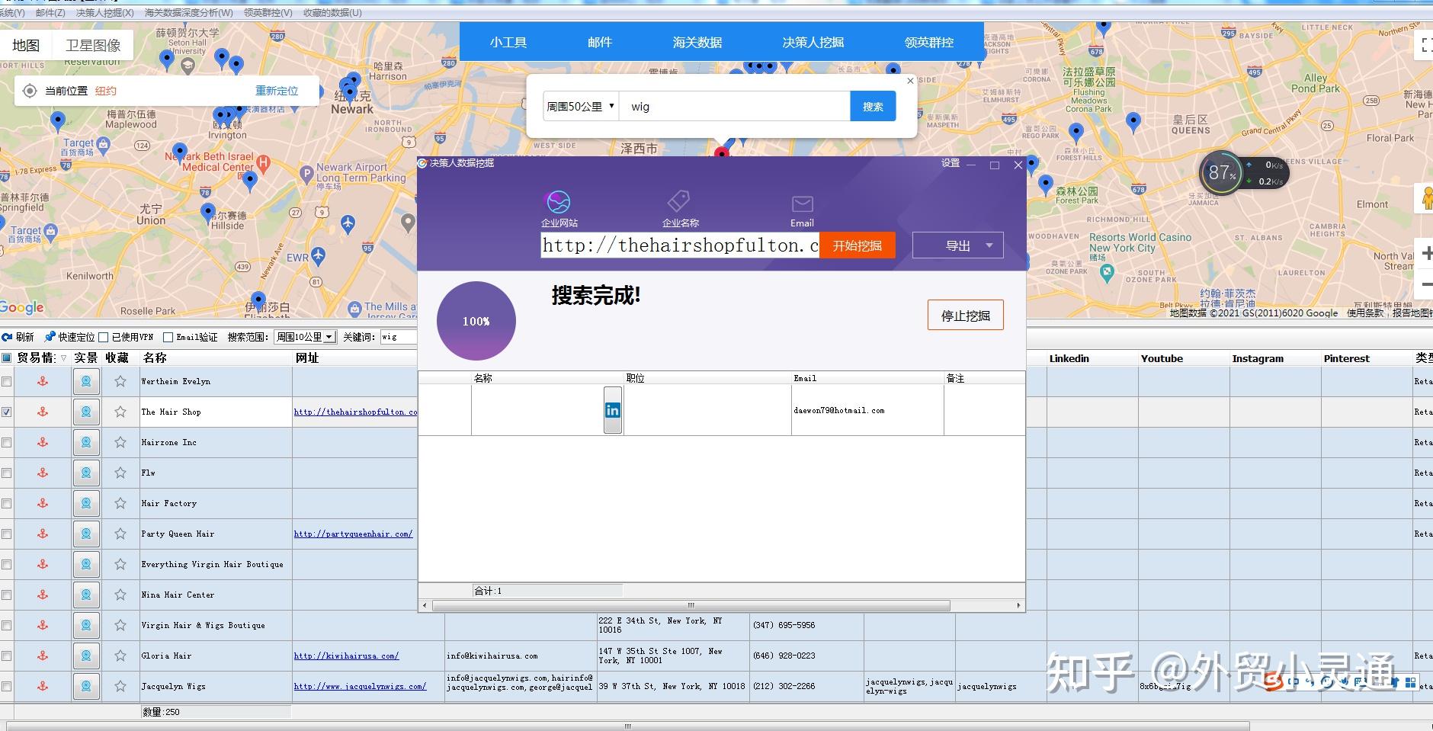1433x731 pixels.
Task: Click the wig search keyword field
Action: tap(735, 106)
